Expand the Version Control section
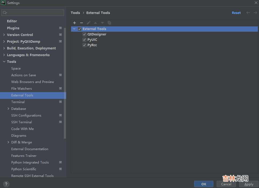Image resolution: width=259 pixels, height=188 pixels. coord(4,35)
